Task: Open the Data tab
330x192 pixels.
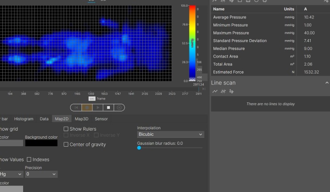Action: [x=44, y=119]
